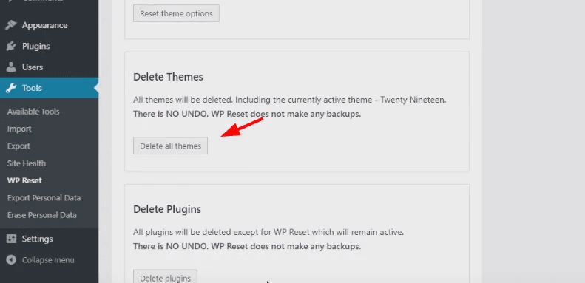Open the Export tools page
Viewport: 585px width, 283px height.
18,146
